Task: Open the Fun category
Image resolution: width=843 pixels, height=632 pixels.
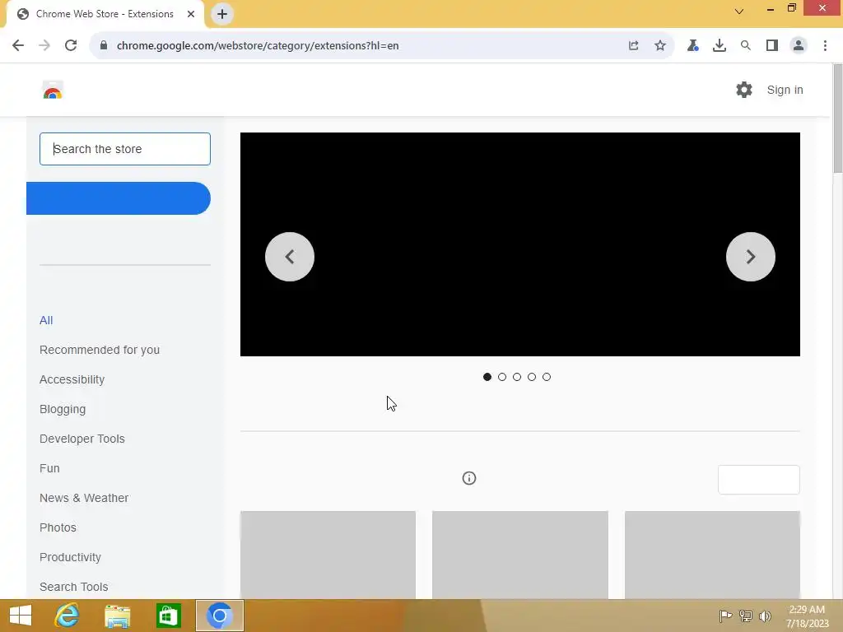Action: tap(49, 468)
